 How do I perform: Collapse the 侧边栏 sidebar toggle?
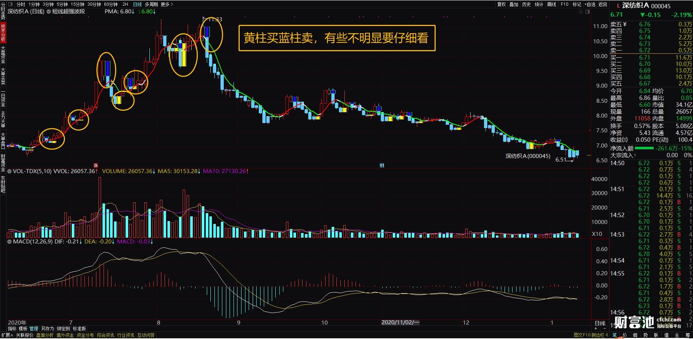pos(600,335)
